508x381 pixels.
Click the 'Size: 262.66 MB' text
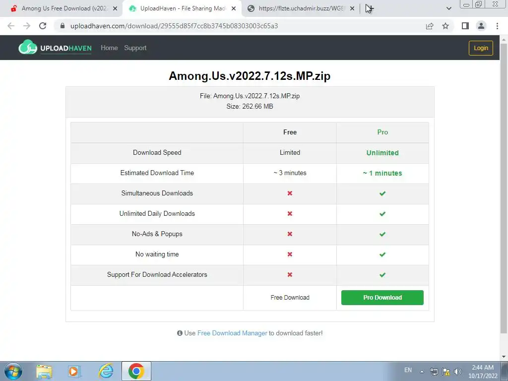(250, 106)
